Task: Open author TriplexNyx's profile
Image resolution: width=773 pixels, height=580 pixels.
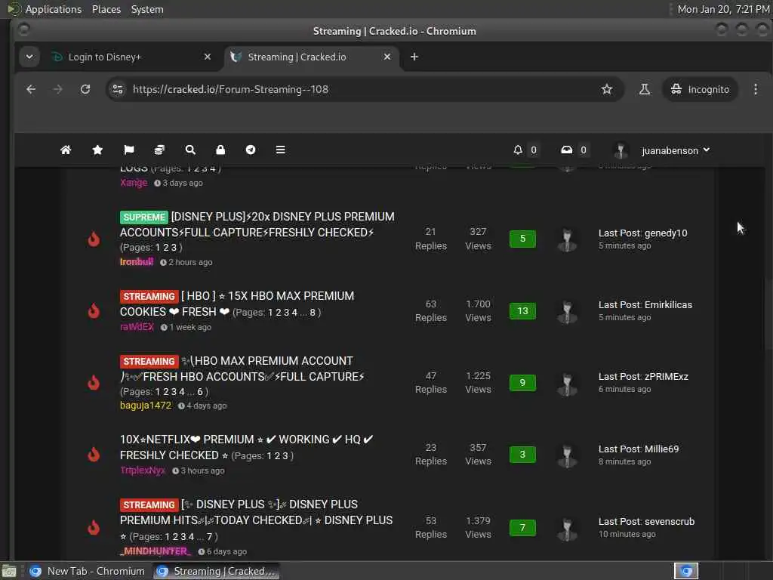Action: tap(143, 470)
